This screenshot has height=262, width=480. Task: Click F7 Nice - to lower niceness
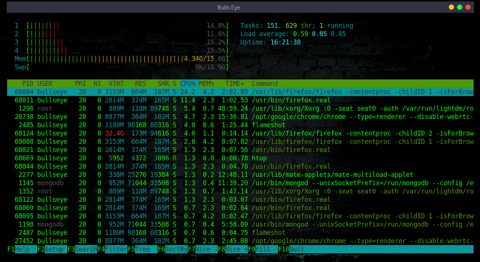[x=202, y=249]
